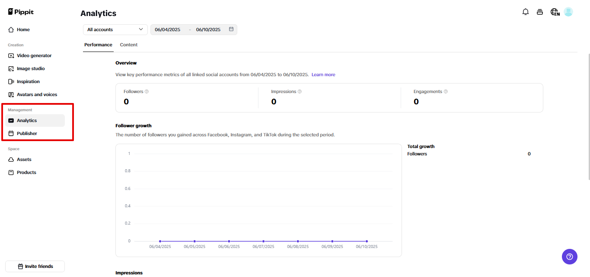The height and width of the screenshot is (277, 590).
Task: Open the date range calendar picker
Action: pyautogui.click(x=231, y=29)
